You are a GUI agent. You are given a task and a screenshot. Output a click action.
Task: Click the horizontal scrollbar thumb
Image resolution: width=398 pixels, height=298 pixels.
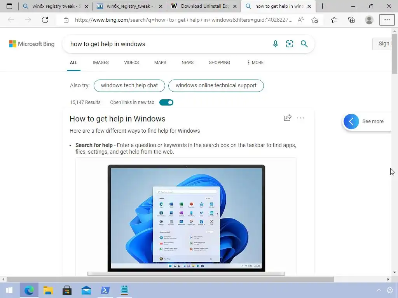tap(170, 279)
